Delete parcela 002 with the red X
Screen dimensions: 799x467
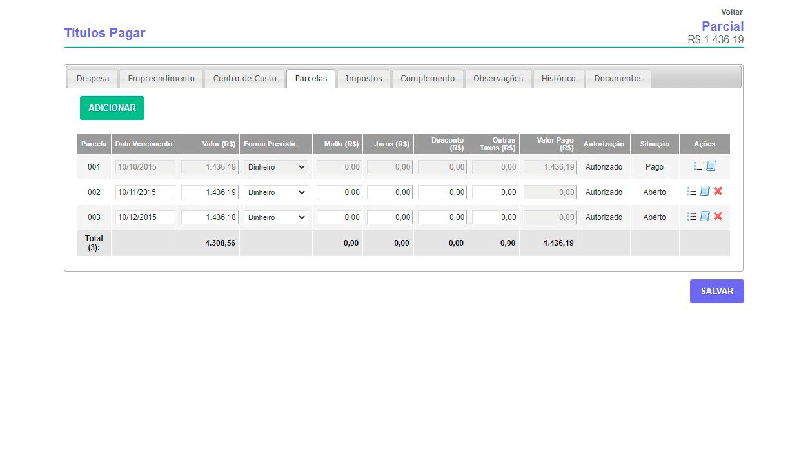pos(718,192)
